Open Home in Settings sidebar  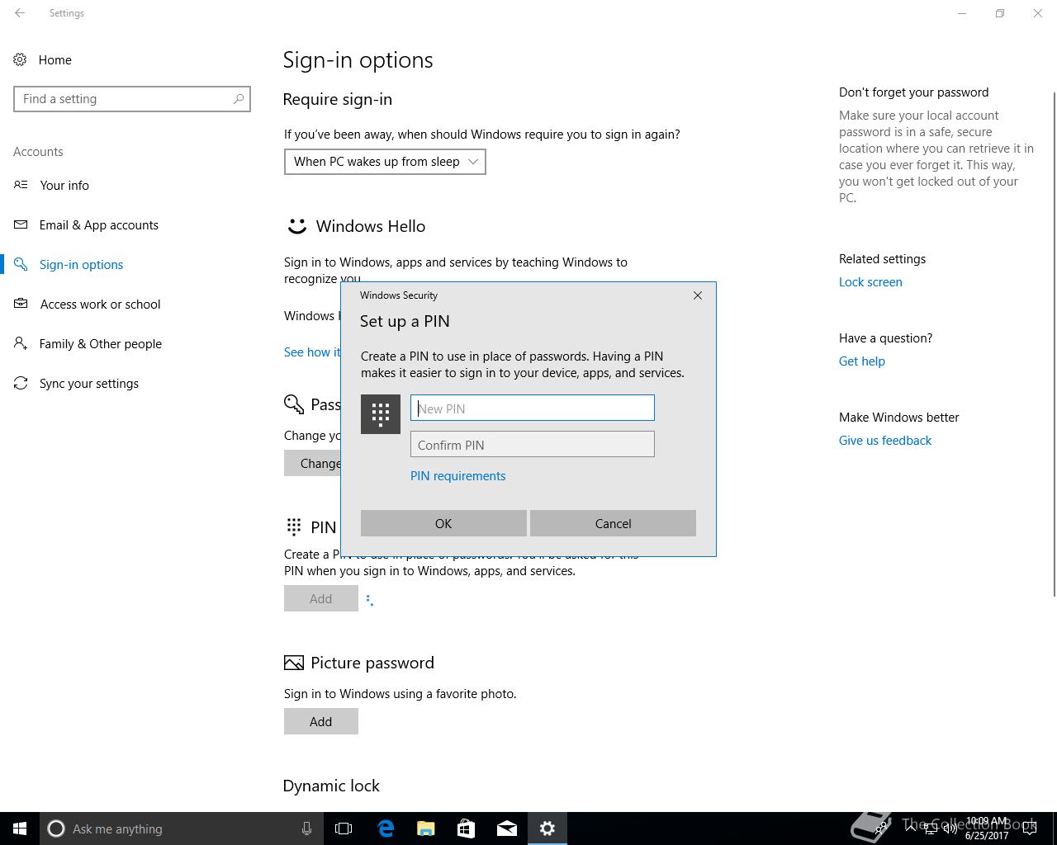coord(55,59)
